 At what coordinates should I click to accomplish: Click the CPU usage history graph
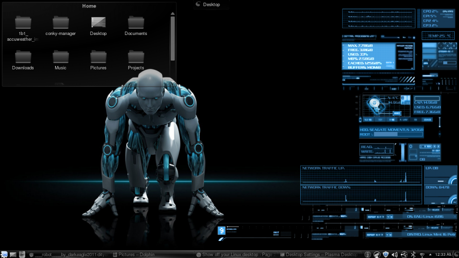click(x=379, y=18)
